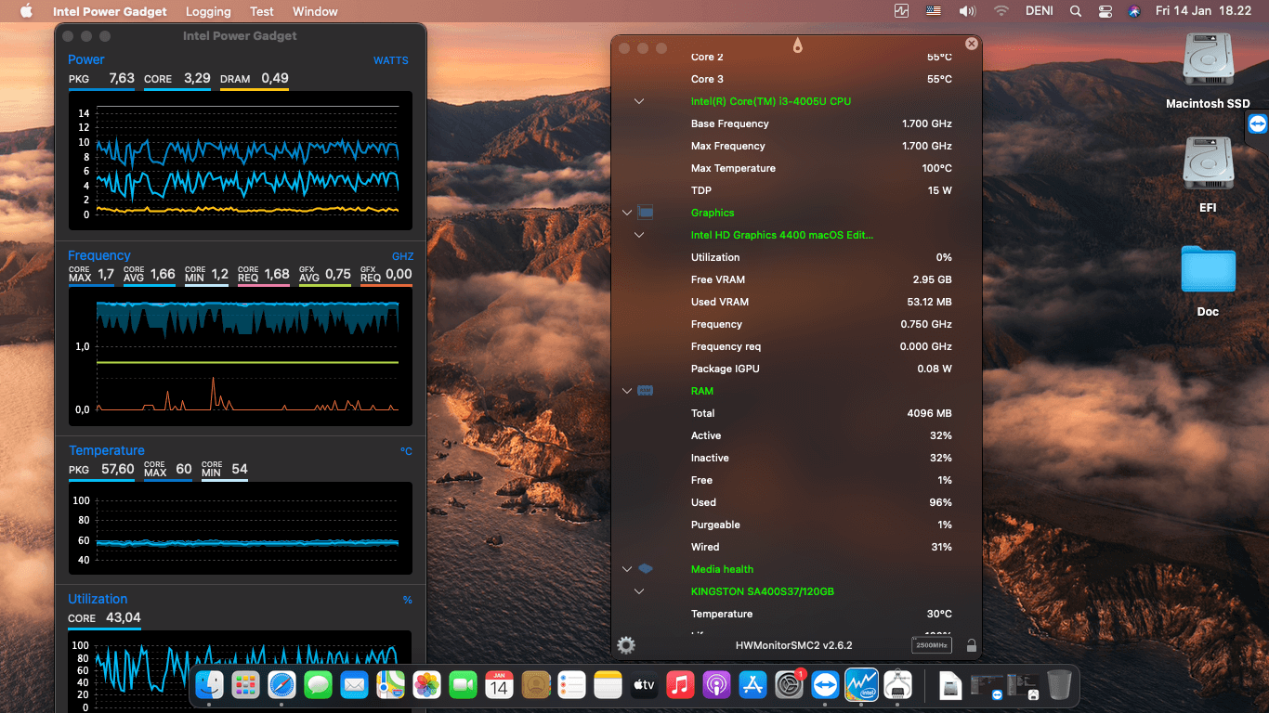This screenshot has height=713, width=1269.
Task: Click the HWMonitor status icon in menu bar
Action: pyautogui.click(x=901, y=11)
